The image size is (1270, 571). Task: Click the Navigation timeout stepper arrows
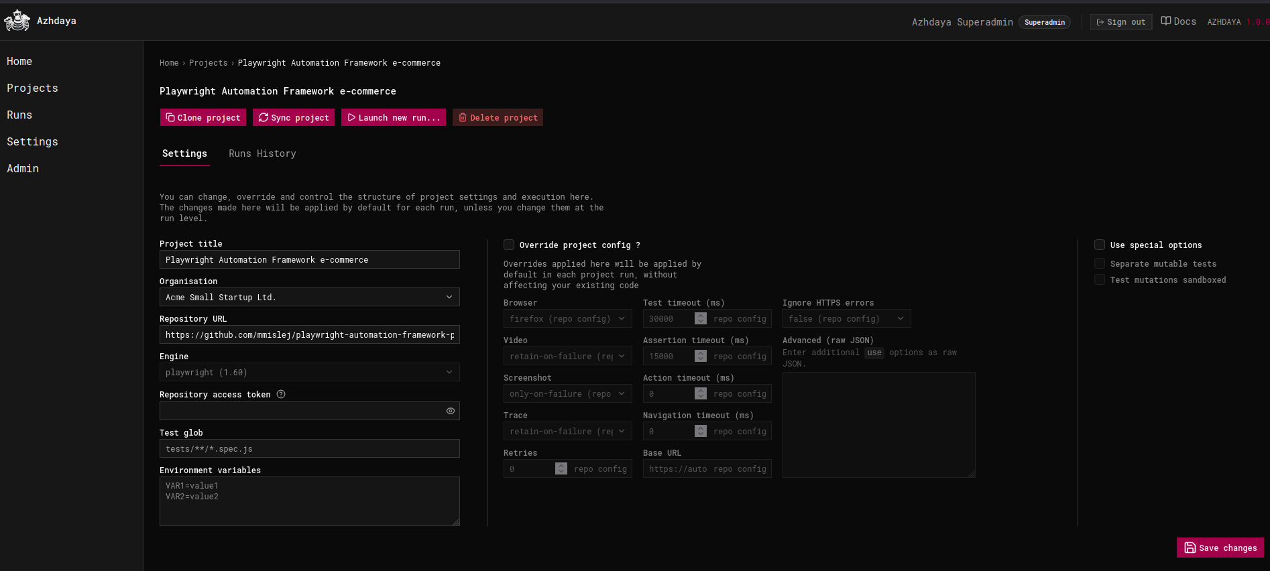(x=701, y=431)
